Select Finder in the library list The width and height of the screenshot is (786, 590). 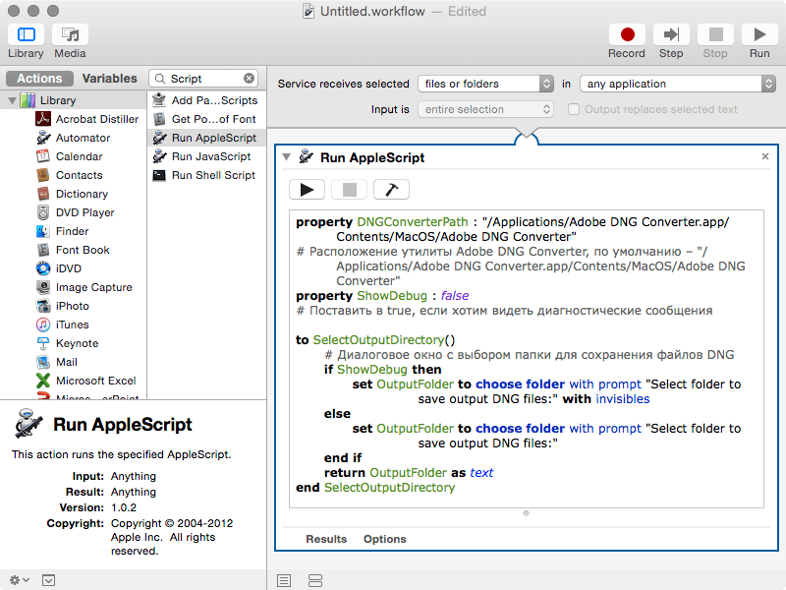click(62, 231)
